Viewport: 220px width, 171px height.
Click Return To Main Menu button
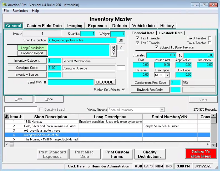point(201,154)
